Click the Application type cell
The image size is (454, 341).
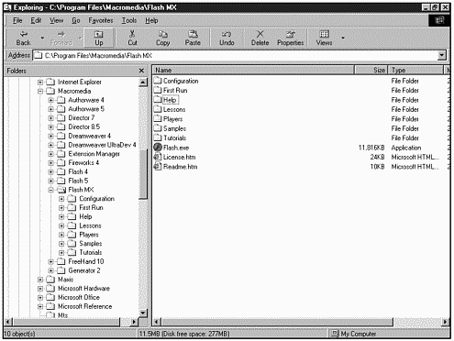406,148
